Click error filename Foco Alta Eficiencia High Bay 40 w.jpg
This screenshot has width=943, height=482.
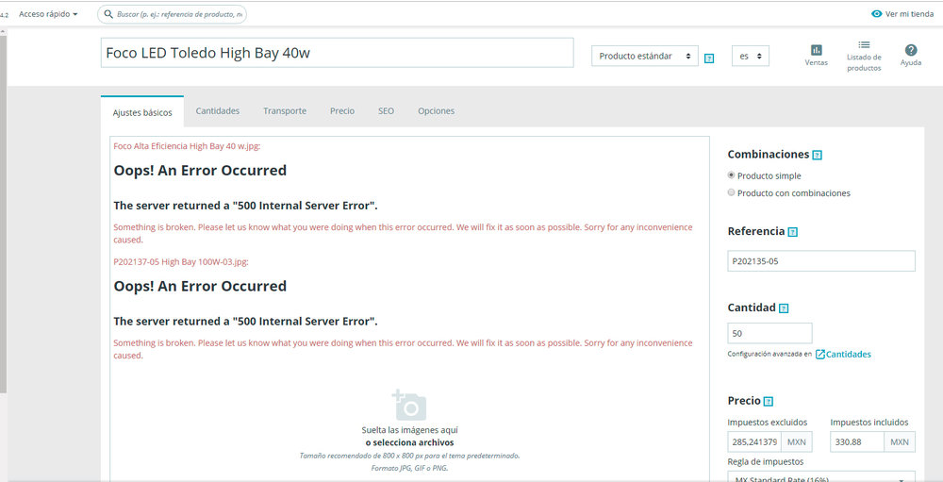click(187, 146)
